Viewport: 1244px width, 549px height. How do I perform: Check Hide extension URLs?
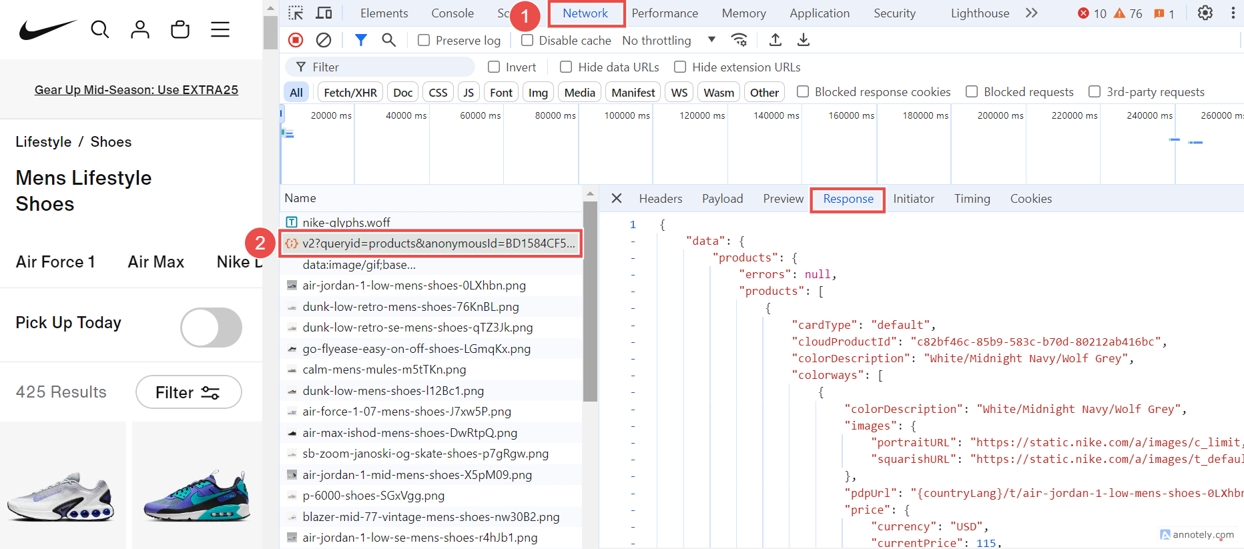[680, 67]
